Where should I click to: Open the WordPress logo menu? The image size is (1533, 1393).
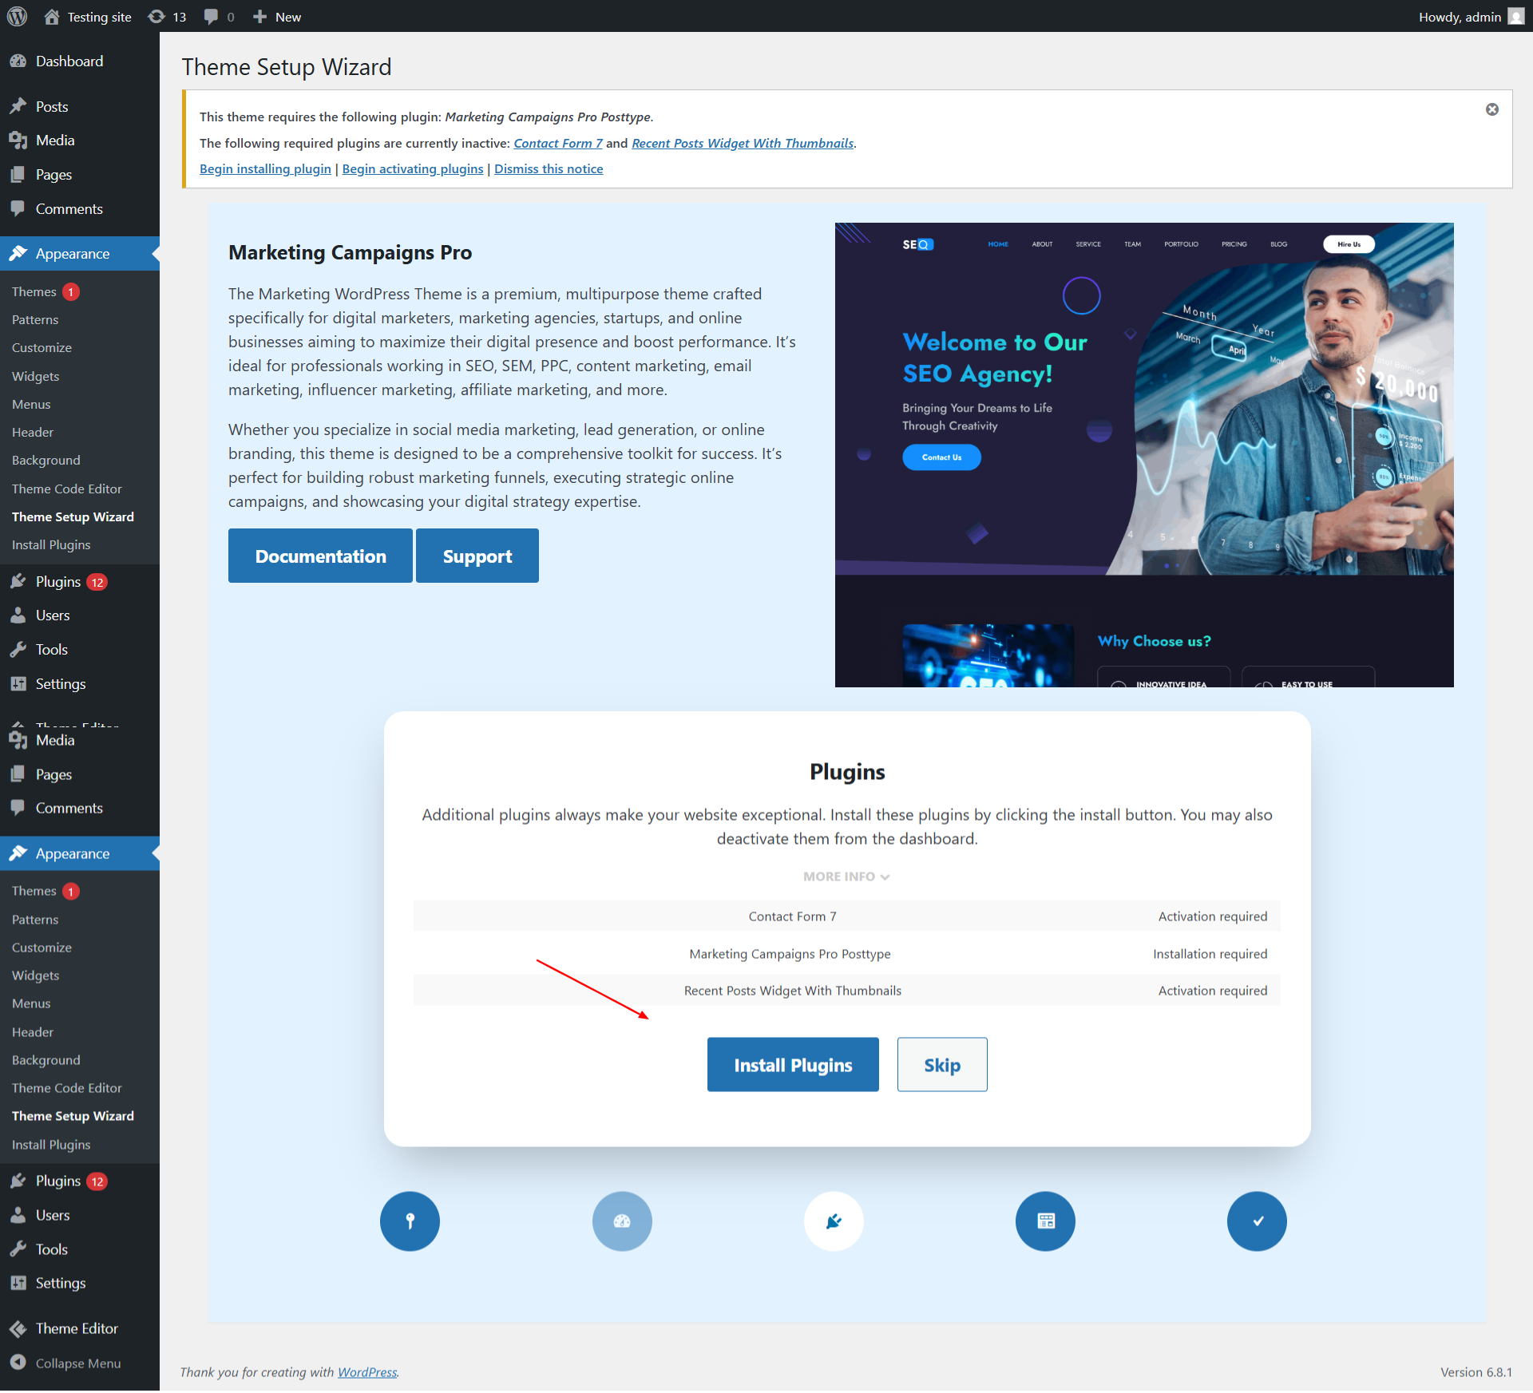click(x=17, y=17)
